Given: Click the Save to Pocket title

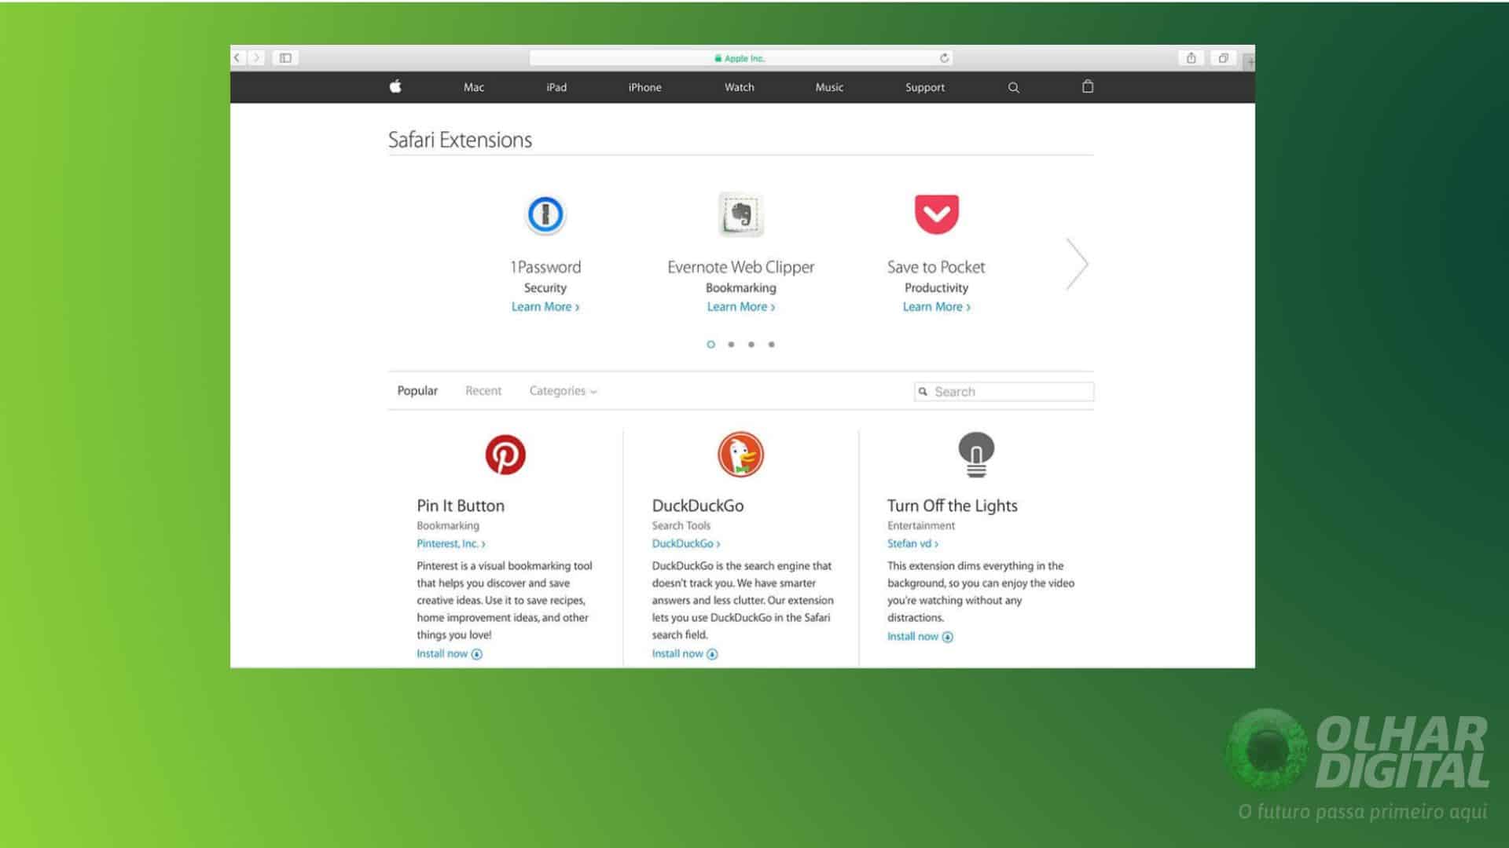Looking at the screenshot, I should coord(936,267).
